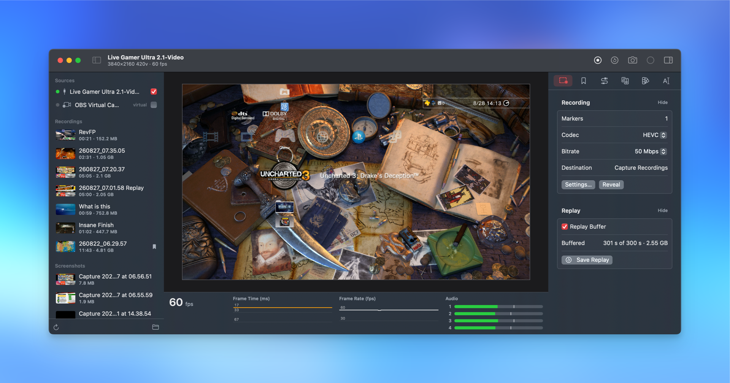Image resolution: width=730 pixels, height=383 pixels.
Task: Click the Buffered 301 s of 300 s value
Action: click(635, 243)
